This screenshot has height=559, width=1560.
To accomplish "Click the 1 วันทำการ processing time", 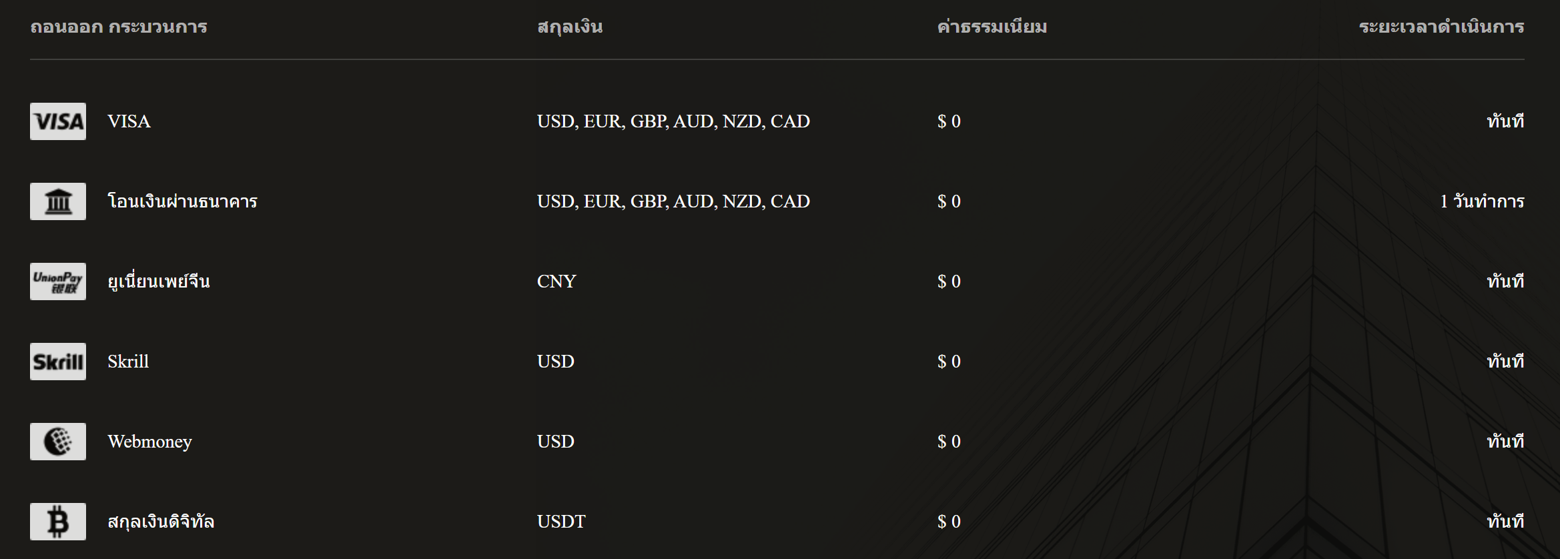I will tap(1482, 201).
